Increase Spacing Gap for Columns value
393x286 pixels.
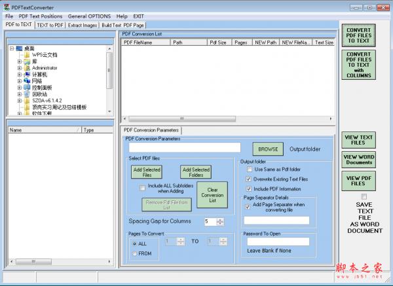pyautogui.click(x=221, y=219)
